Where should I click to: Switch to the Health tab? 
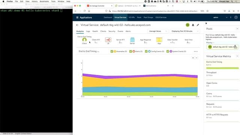[x=95, y=31]
